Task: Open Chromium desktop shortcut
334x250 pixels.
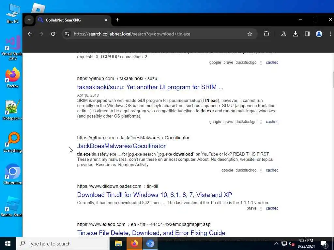Action: (x=12, y=174)
